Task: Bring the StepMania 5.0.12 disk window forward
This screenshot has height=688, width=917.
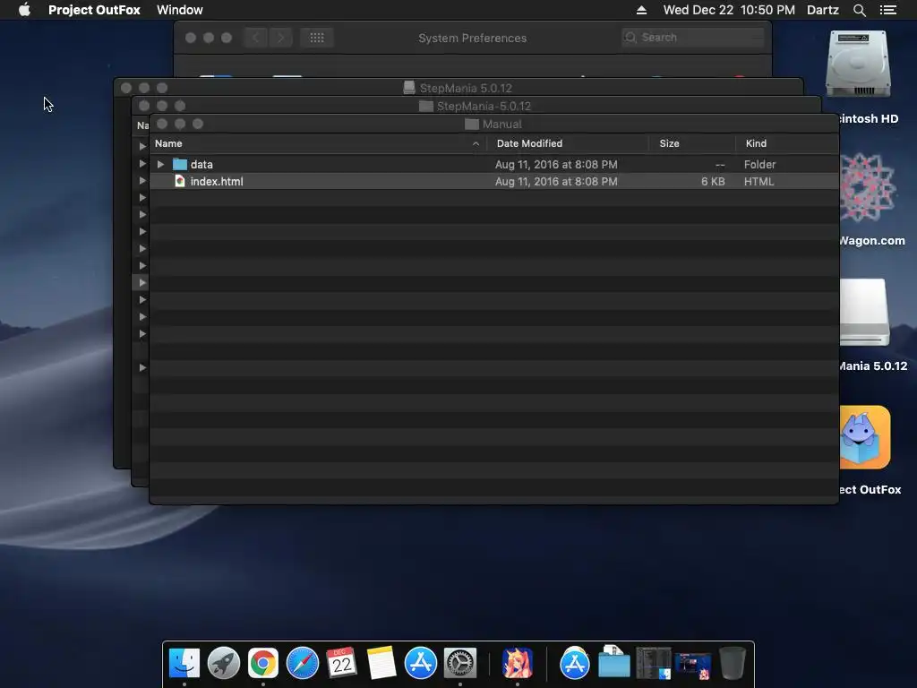Action: coord(458,88)
